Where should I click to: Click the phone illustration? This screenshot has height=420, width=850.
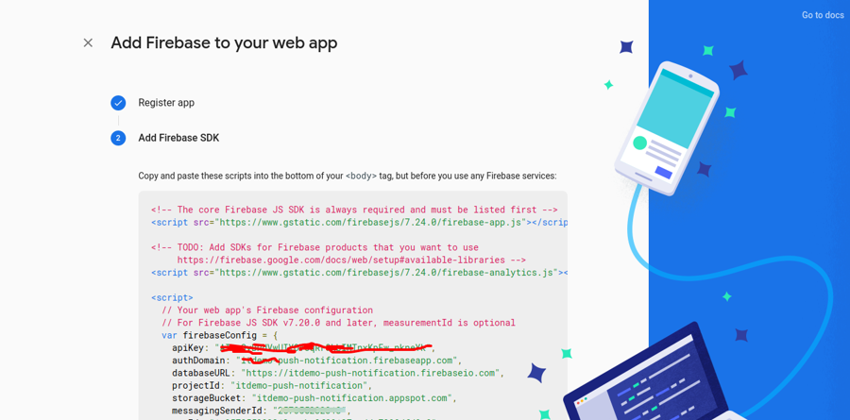pyautogui.click(x=665, y=126)
